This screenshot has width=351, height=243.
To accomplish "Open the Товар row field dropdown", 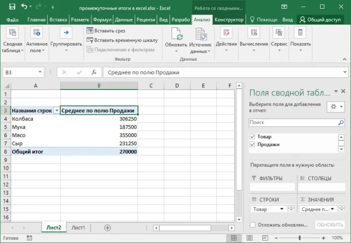I will (x=282, y=209).
